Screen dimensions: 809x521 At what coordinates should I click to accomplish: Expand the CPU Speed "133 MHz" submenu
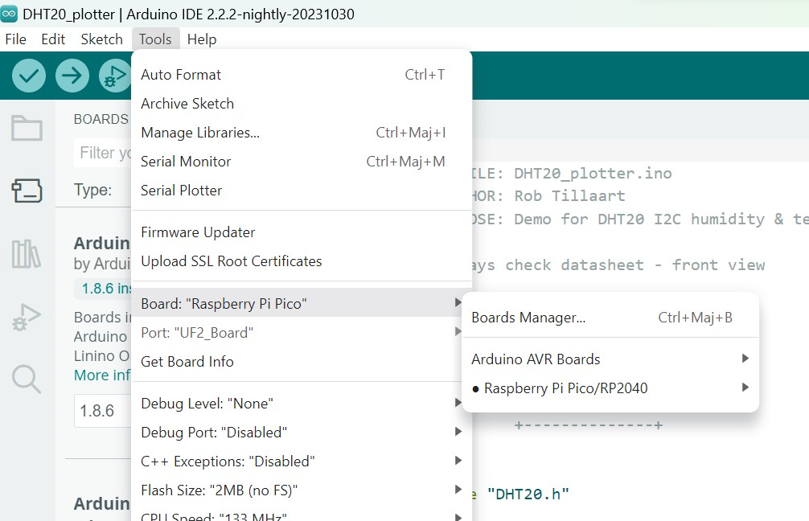(302, 515)
